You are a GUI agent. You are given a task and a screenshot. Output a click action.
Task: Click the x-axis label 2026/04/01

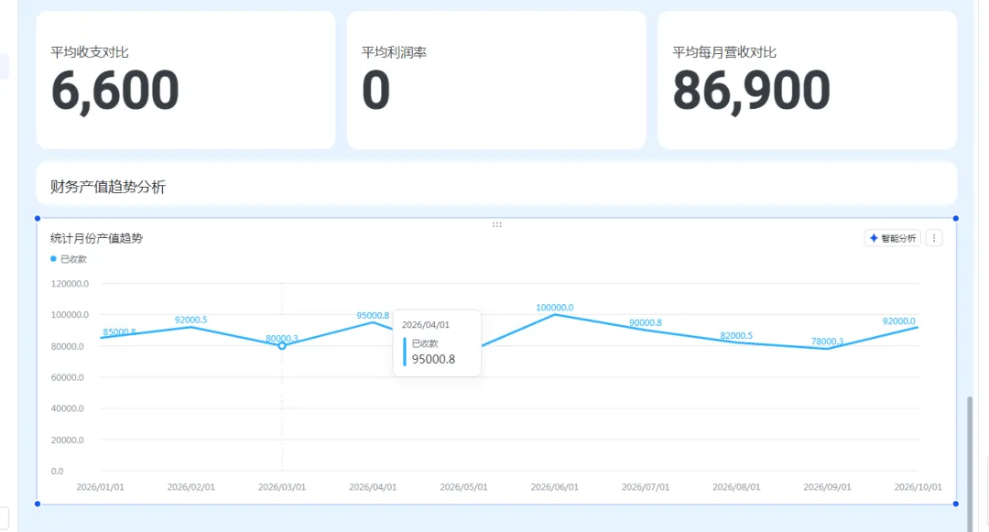click(x=373, y=487)
